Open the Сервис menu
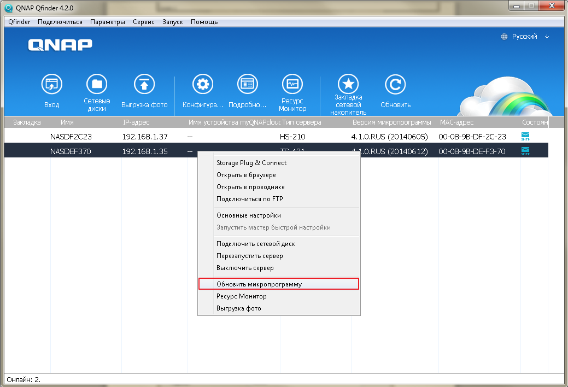568x387 pixels. point(143,22)
